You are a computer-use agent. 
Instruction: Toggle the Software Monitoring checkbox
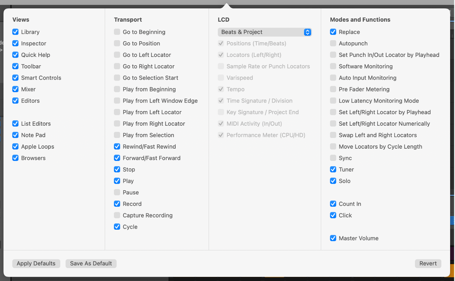333,66
